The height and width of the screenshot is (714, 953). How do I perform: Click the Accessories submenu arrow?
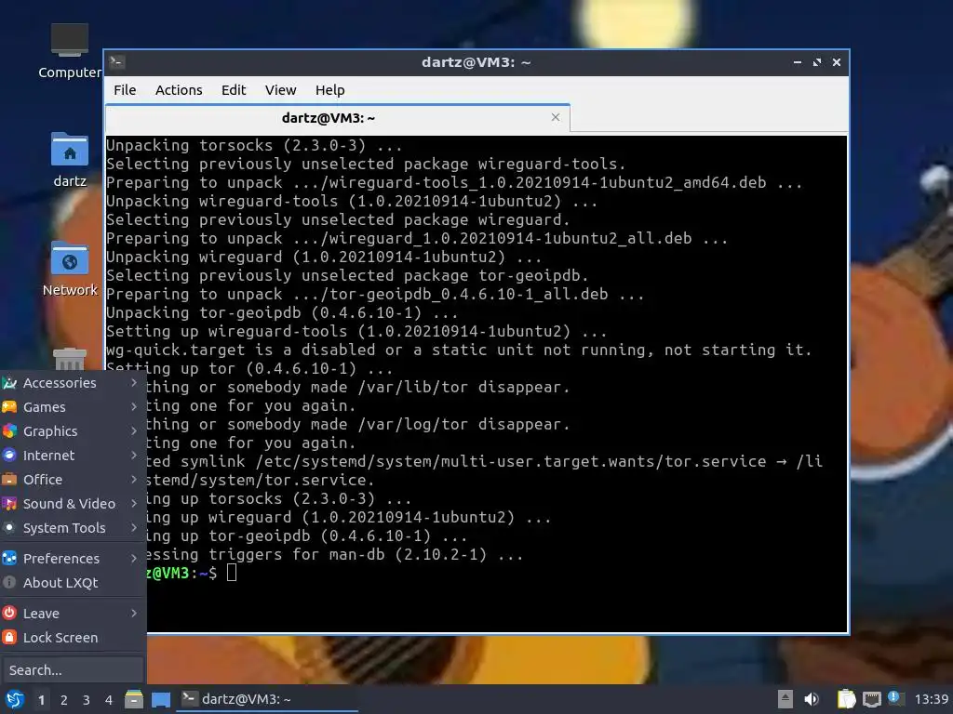click(x=134, y=382)
